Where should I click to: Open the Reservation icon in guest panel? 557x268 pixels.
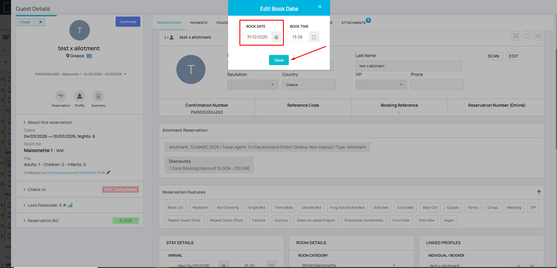point(61,96)
